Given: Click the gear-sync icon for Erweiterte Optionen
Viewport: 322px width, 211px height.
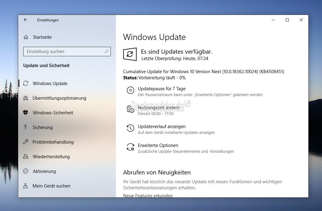Looking at the screenshot, I should click(131, 147).
